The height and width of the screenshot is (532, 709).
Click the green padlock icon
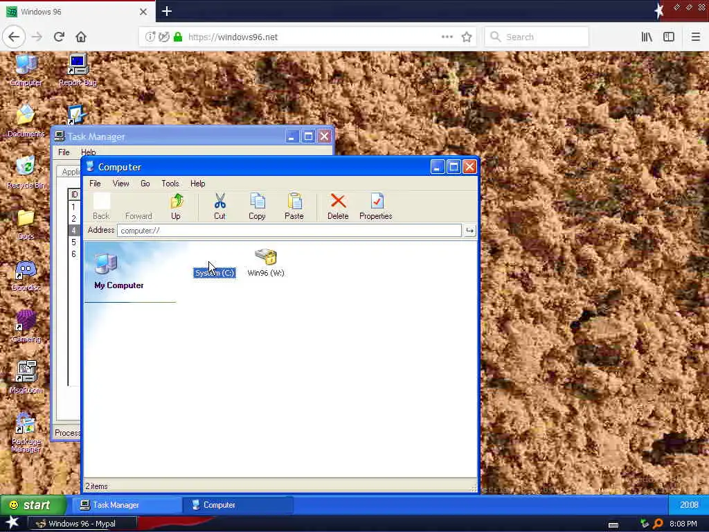click(x=178, y=37)
